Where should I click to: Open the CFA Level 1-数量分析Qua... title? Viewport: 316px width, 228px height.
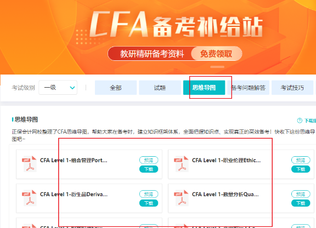pos(225,195)
